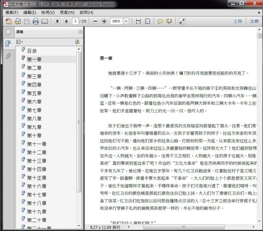Click the Save file icon
Image resolution: width=263 pixels, height=231 pixels.
click(26, 21)
